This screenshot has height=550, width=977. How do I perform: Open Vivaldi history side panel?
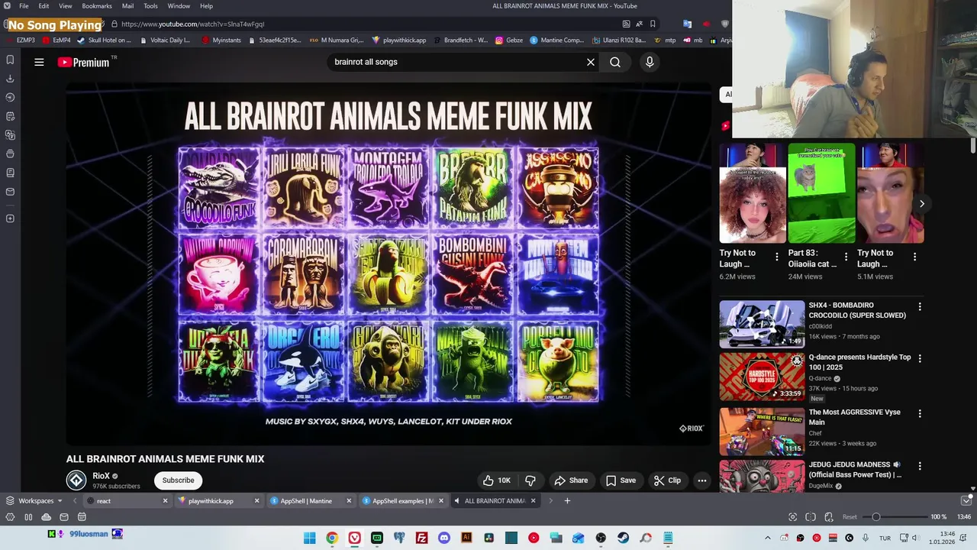pos(10,97)
